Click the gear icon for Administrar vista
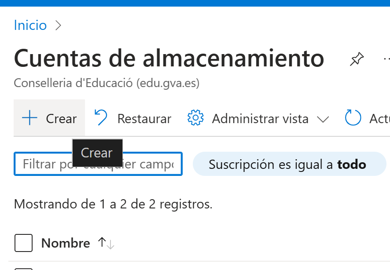Viewport: 390px width, 270px height. click(x=195, y=118)
